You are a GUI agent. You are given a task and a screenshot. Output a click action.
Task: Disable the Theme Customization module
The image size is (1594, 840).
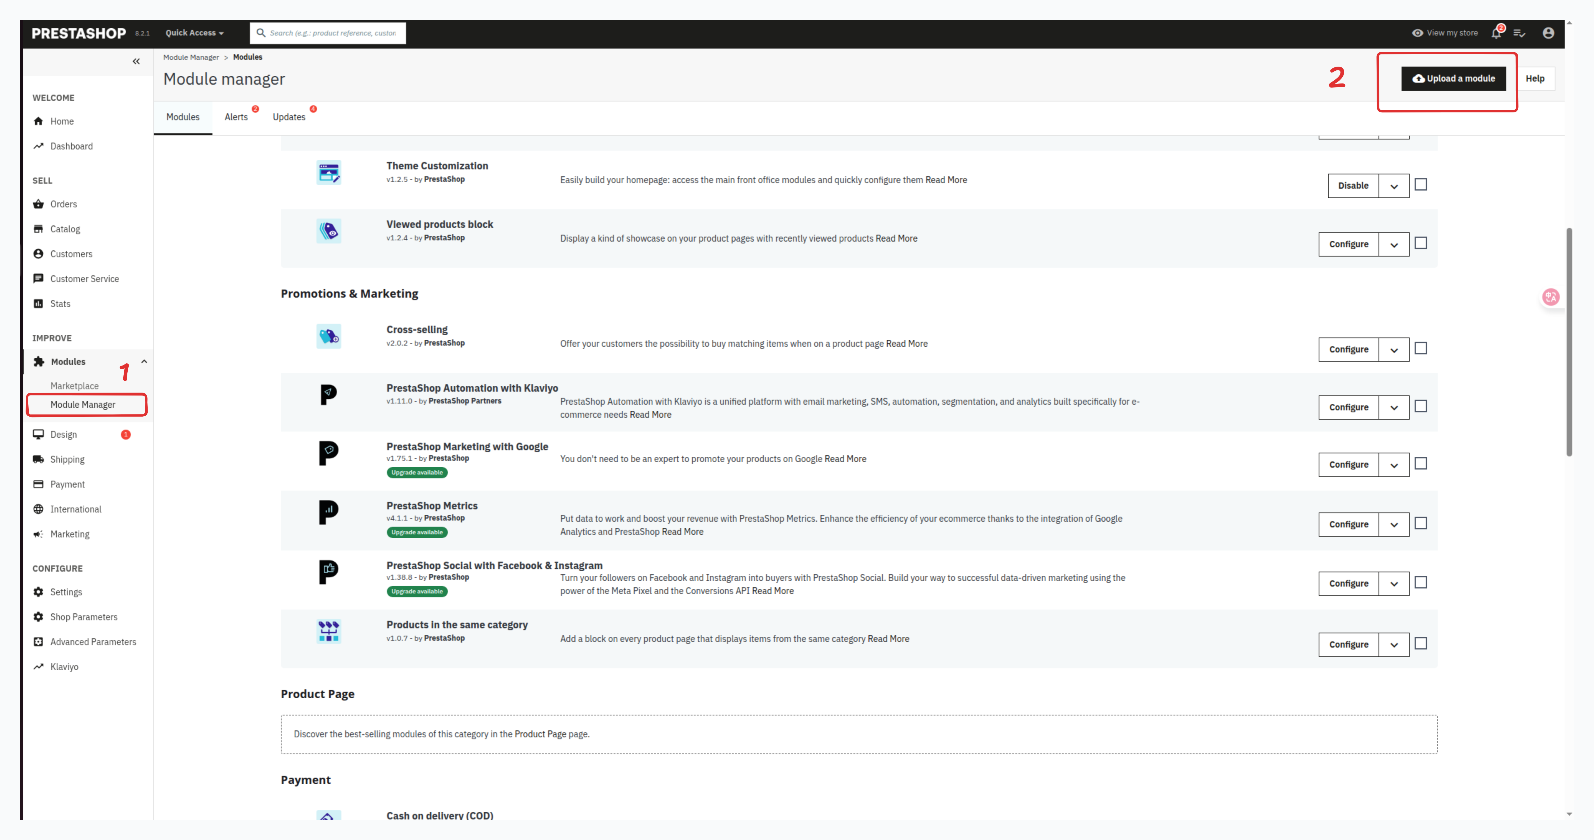(x=1353, y=186)
